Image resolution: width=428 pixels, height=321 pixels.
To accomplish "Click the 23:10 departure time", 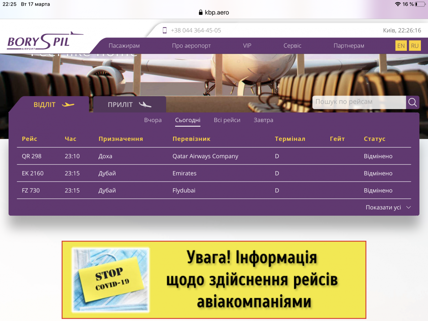I will tap(72, 156).
